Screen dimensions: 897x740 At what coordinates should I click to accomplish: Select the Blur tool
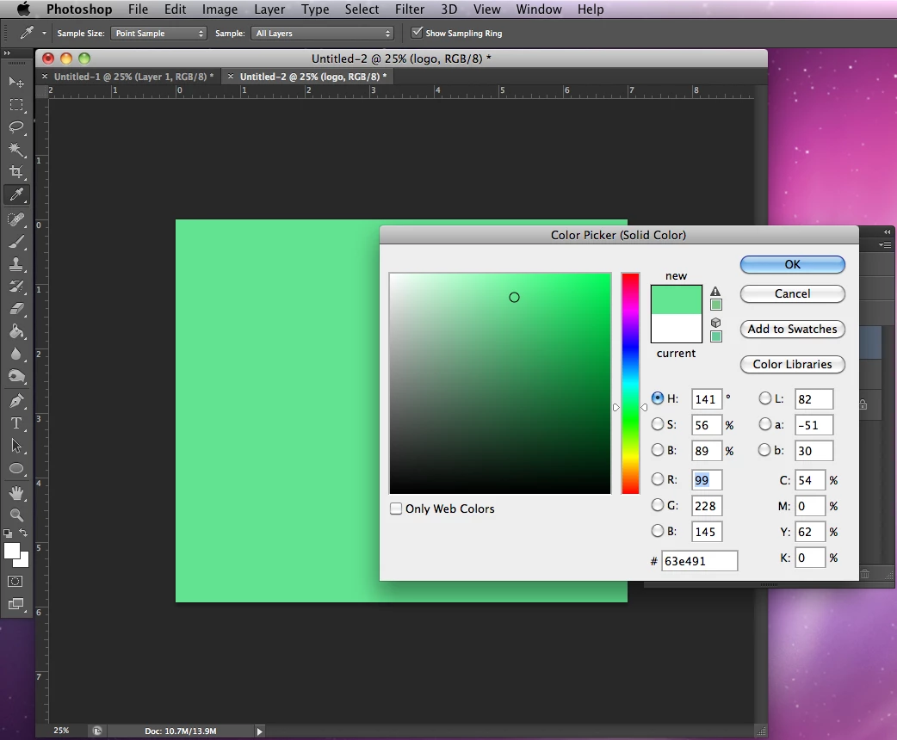(16, 354)
